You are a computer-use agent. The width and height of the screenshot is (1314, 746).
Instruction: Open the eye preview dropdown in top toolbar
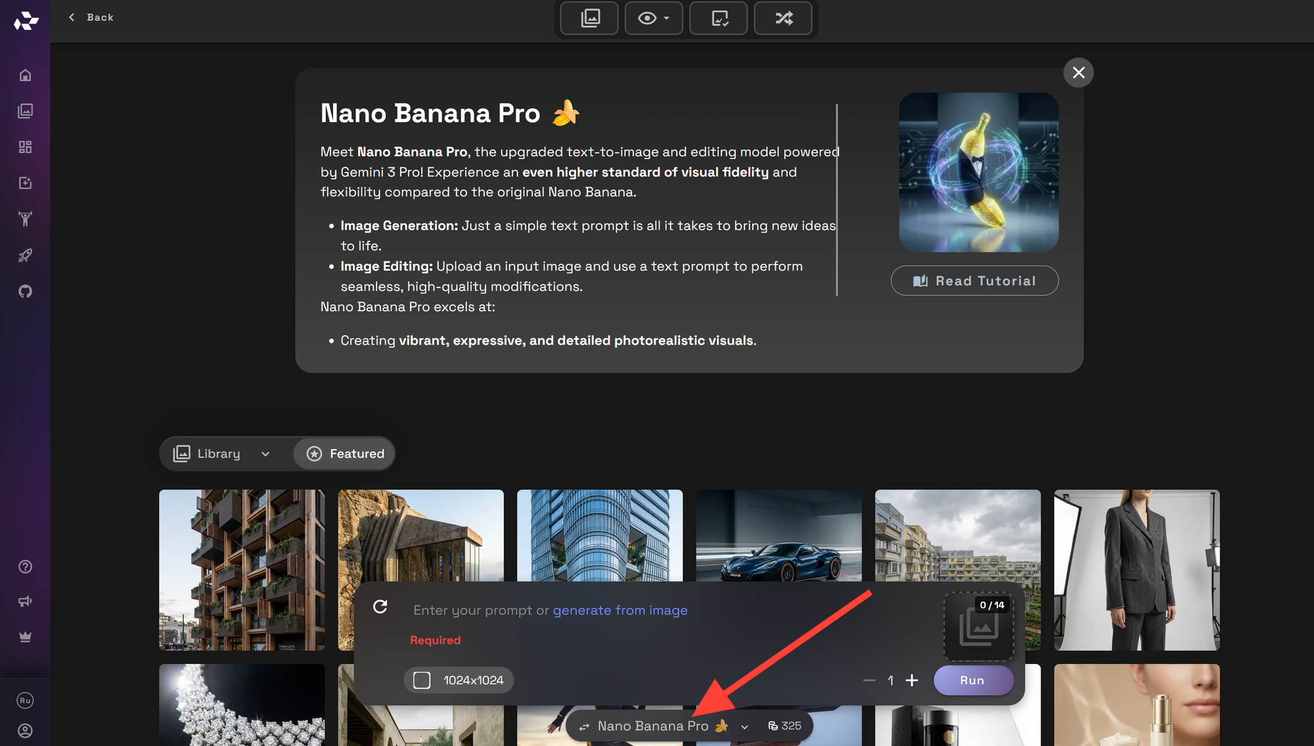pos(653,18)
